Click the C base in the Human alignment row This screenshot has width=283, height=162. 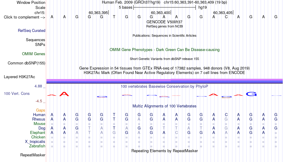click(226, 115)
